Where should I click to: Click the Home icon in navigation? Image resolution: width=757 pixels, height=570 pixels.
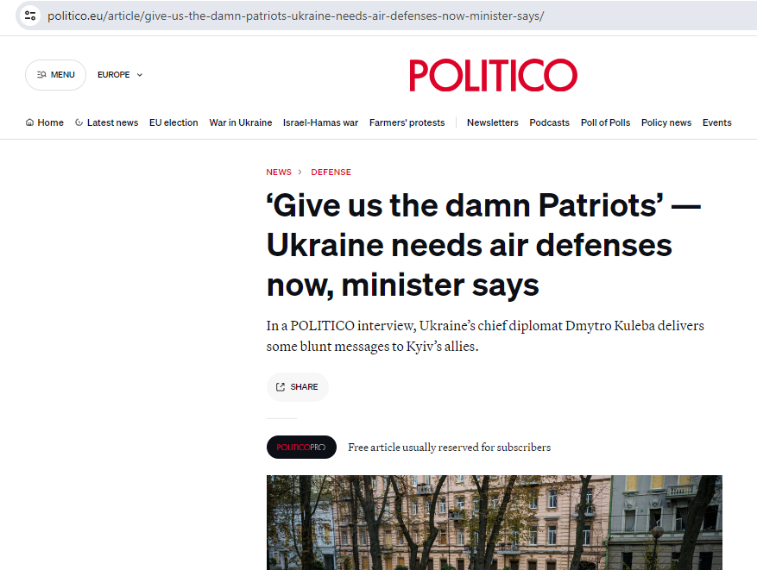coord(30,122)
